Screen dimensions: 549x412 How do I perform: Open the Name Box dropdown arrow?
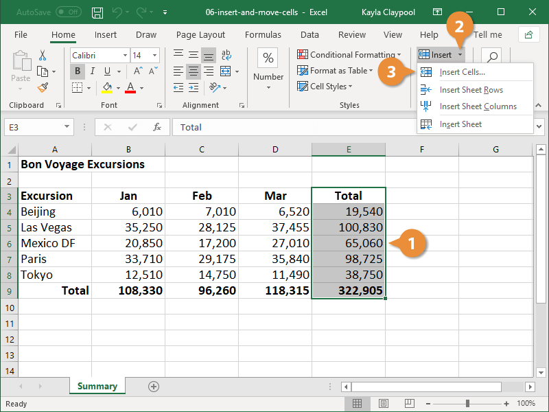[67, 127]
